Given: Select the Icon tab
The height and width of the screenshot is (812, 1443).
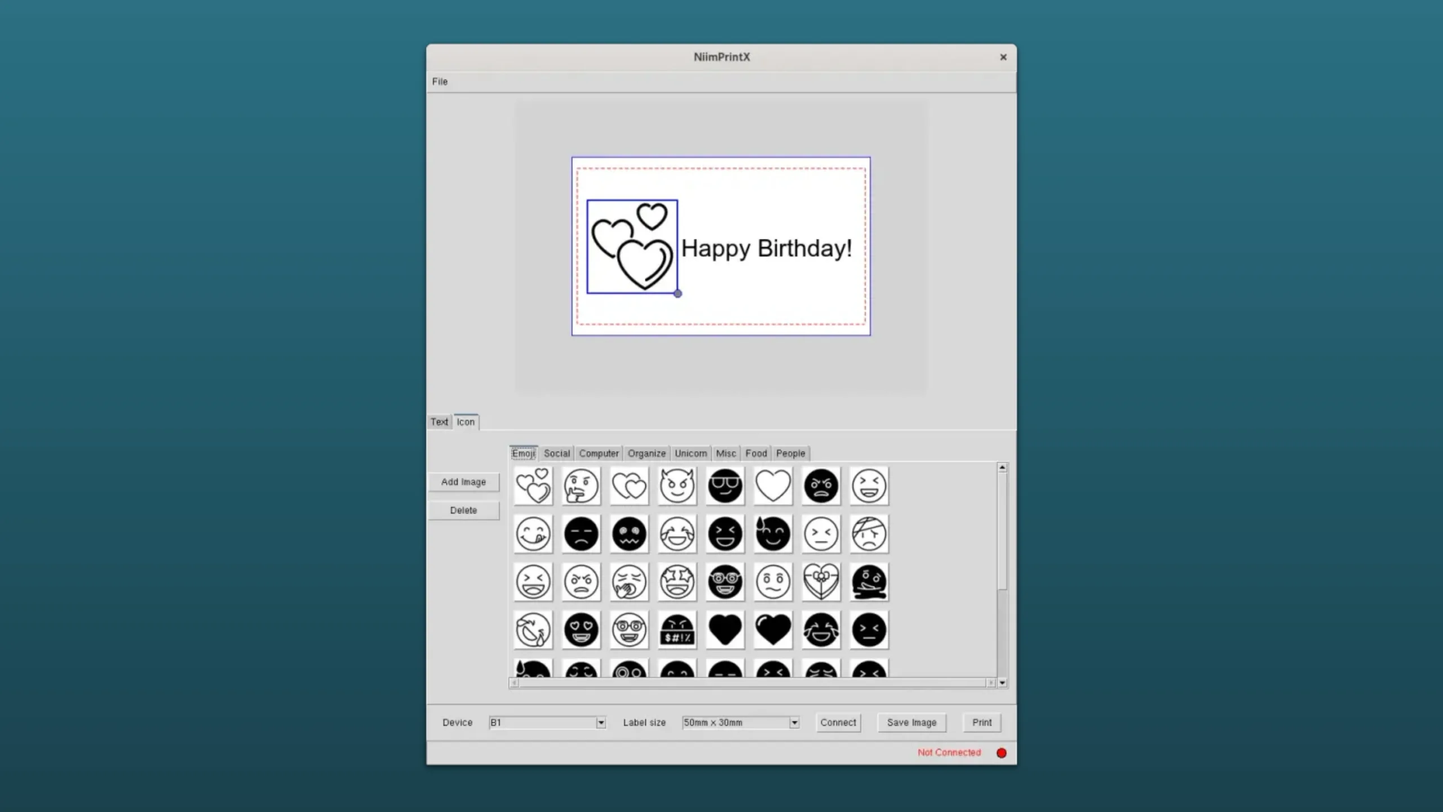Looking at the screenshot, I should click(x=466, y=422).
